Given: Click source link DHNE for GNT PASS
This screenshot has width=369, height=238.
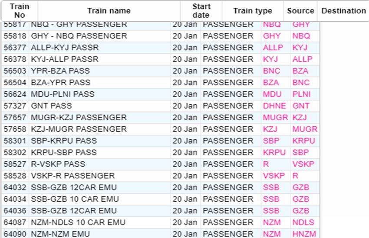Looking at the screenshot, I should [274, 106].
